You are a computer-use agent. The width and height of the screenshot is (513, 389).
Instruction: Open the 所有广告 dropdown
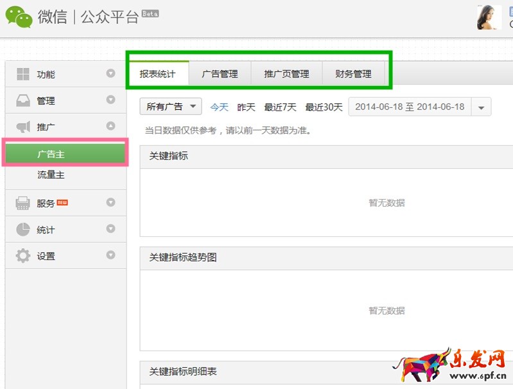point(170,107)
